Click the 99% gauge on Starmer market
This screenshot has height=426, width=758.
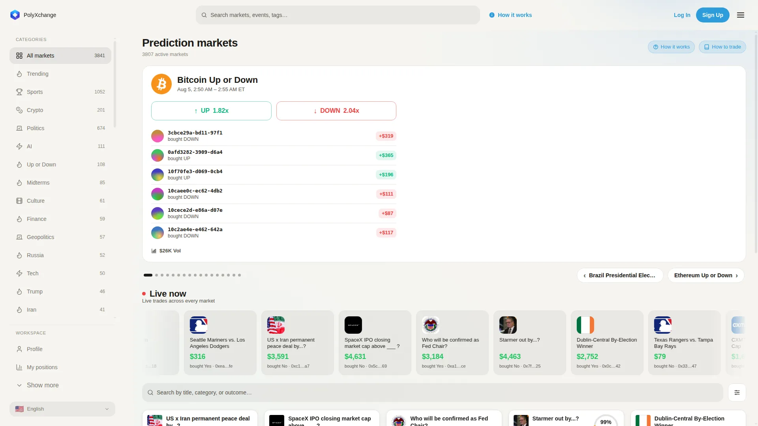[x=606, y=421]
